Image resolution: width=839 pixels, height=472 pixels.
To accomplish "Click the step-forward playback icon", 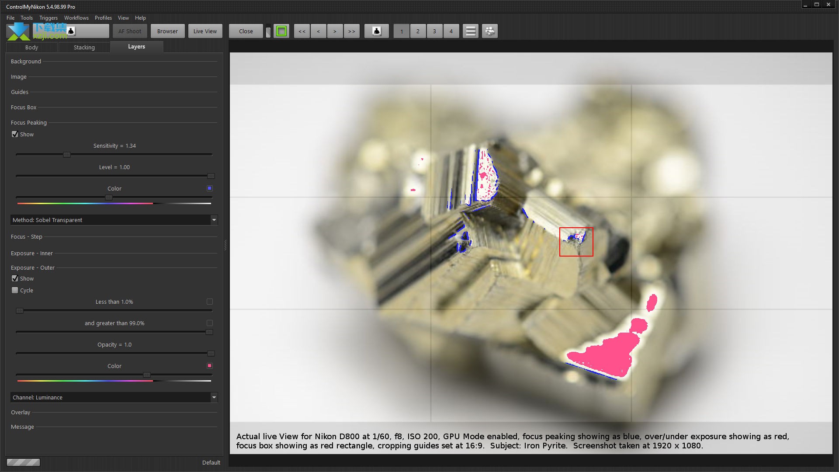I will (334, 31).
